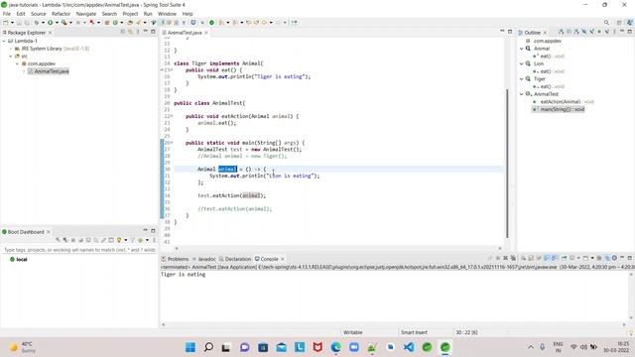Collapse the Lion node in the Outline

pyautogui.click(x=522, y=63)
